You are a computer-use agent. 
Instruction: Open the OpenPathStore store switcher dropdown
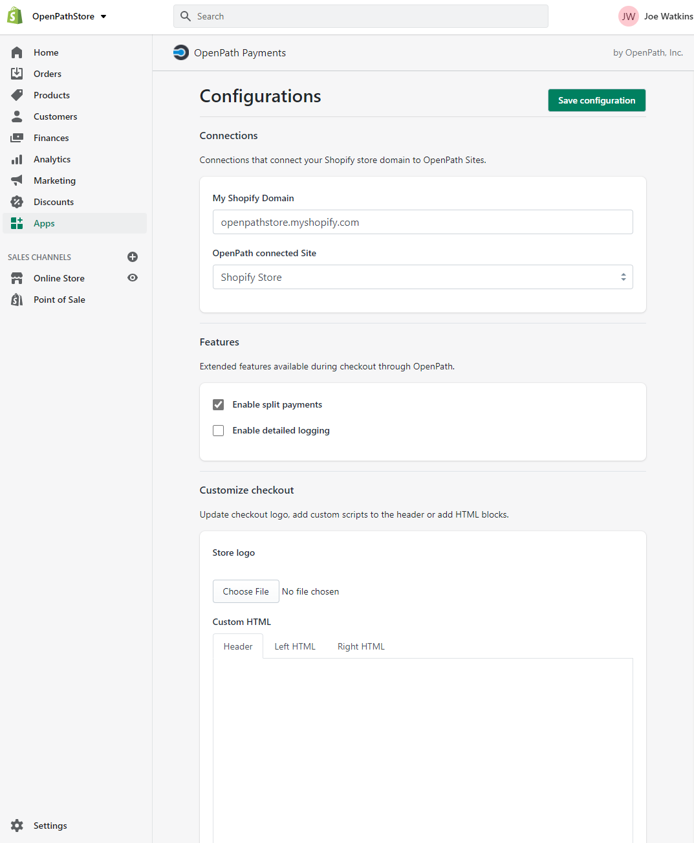coord(69,16)
